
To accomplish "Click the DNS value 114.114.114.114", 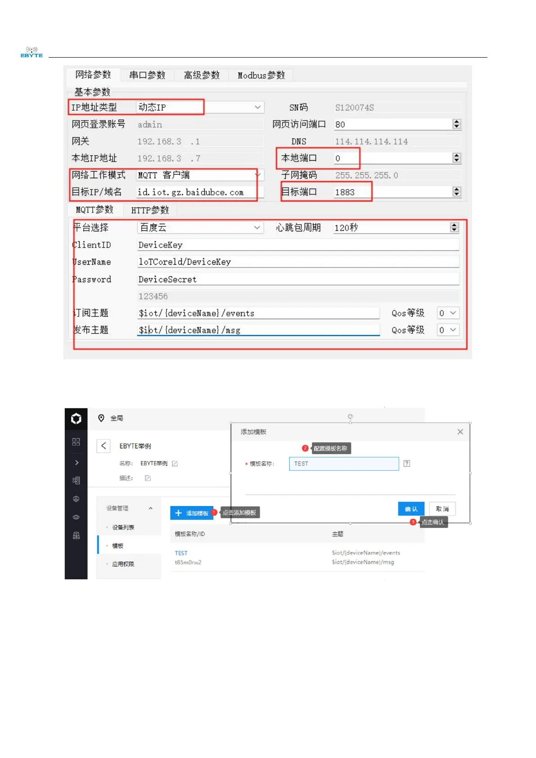I will click(x=371, y=141).
